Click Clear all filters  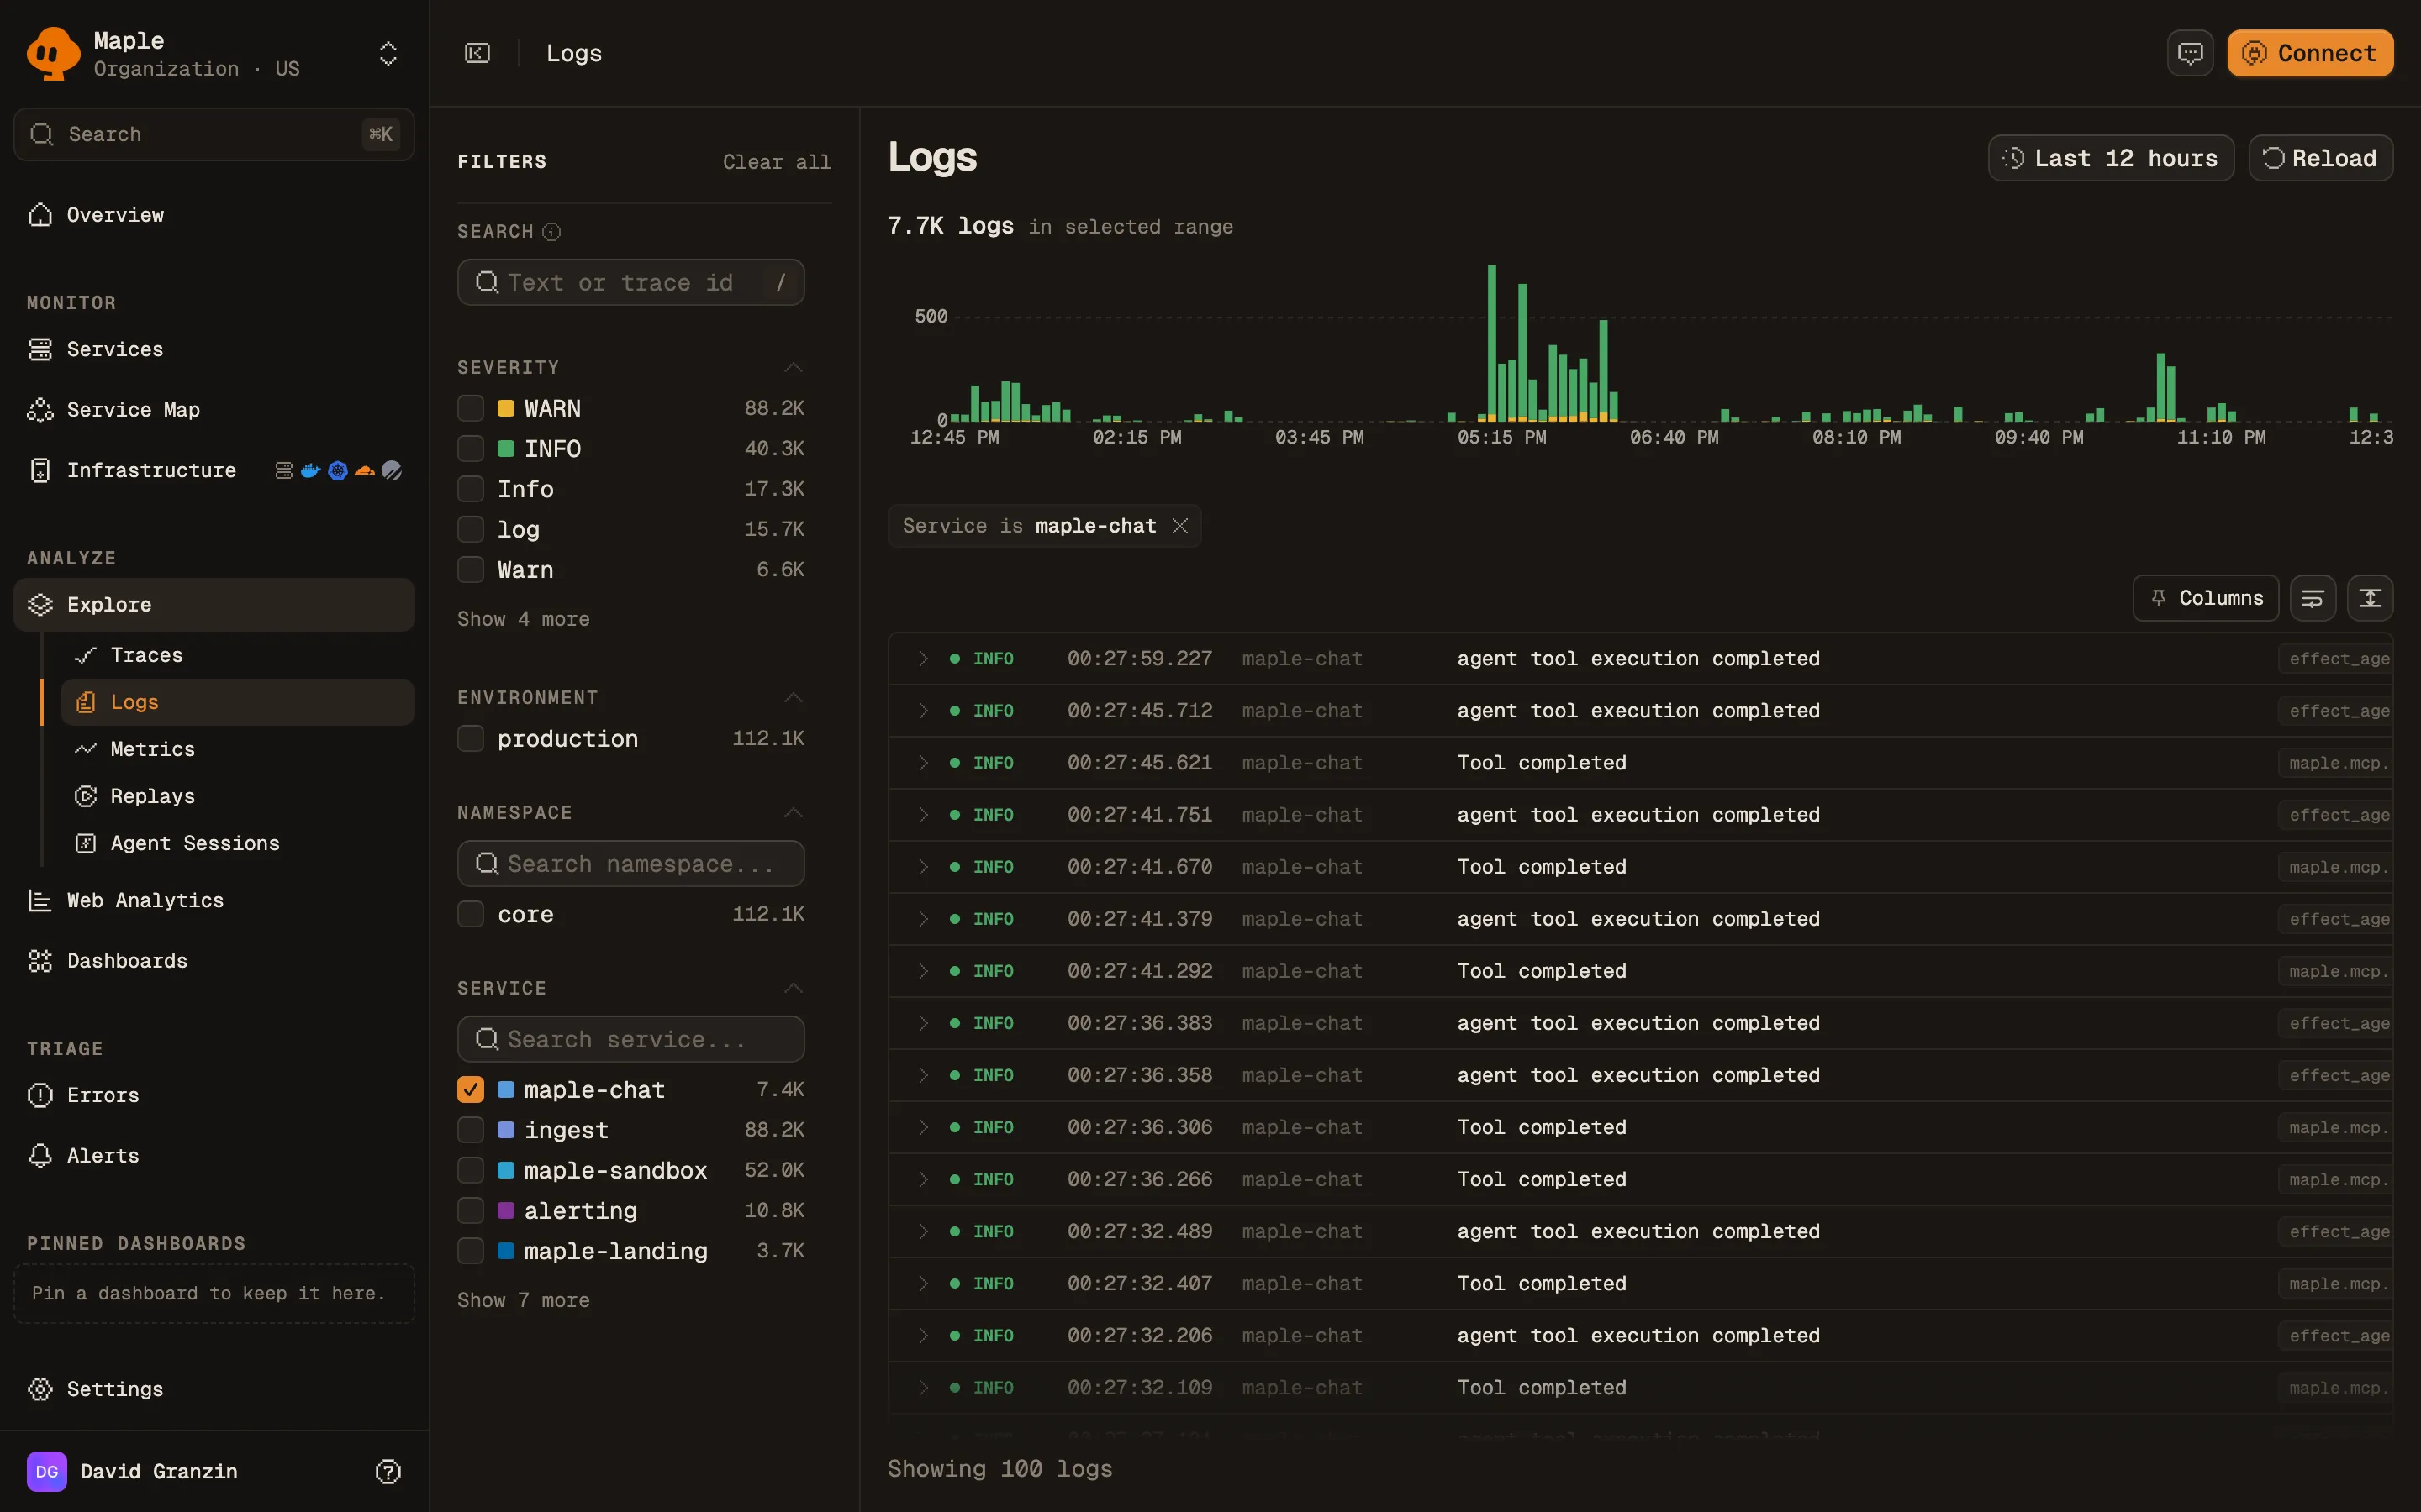tap(777, 162)
